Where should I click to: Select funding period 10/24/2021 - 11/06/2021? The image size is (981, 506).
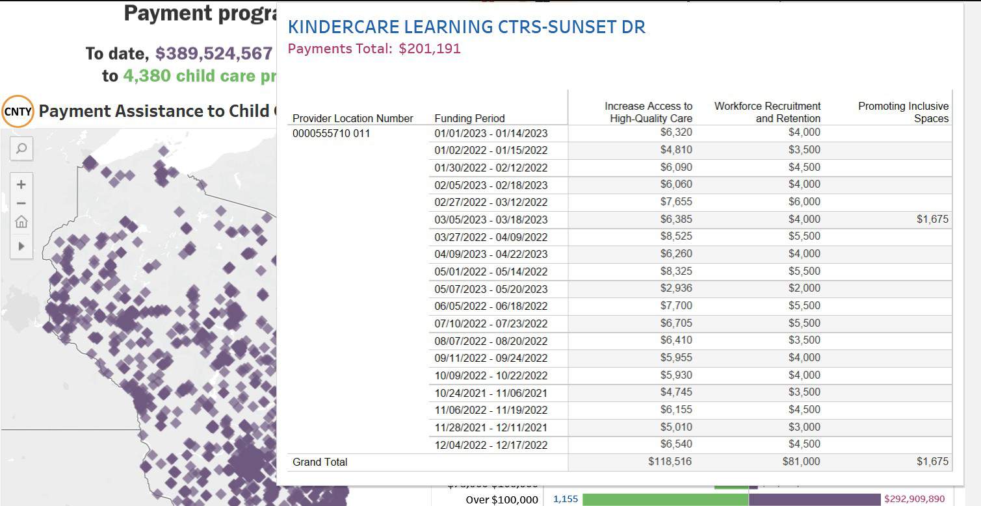pyautogui.click(x=491, y=393)
